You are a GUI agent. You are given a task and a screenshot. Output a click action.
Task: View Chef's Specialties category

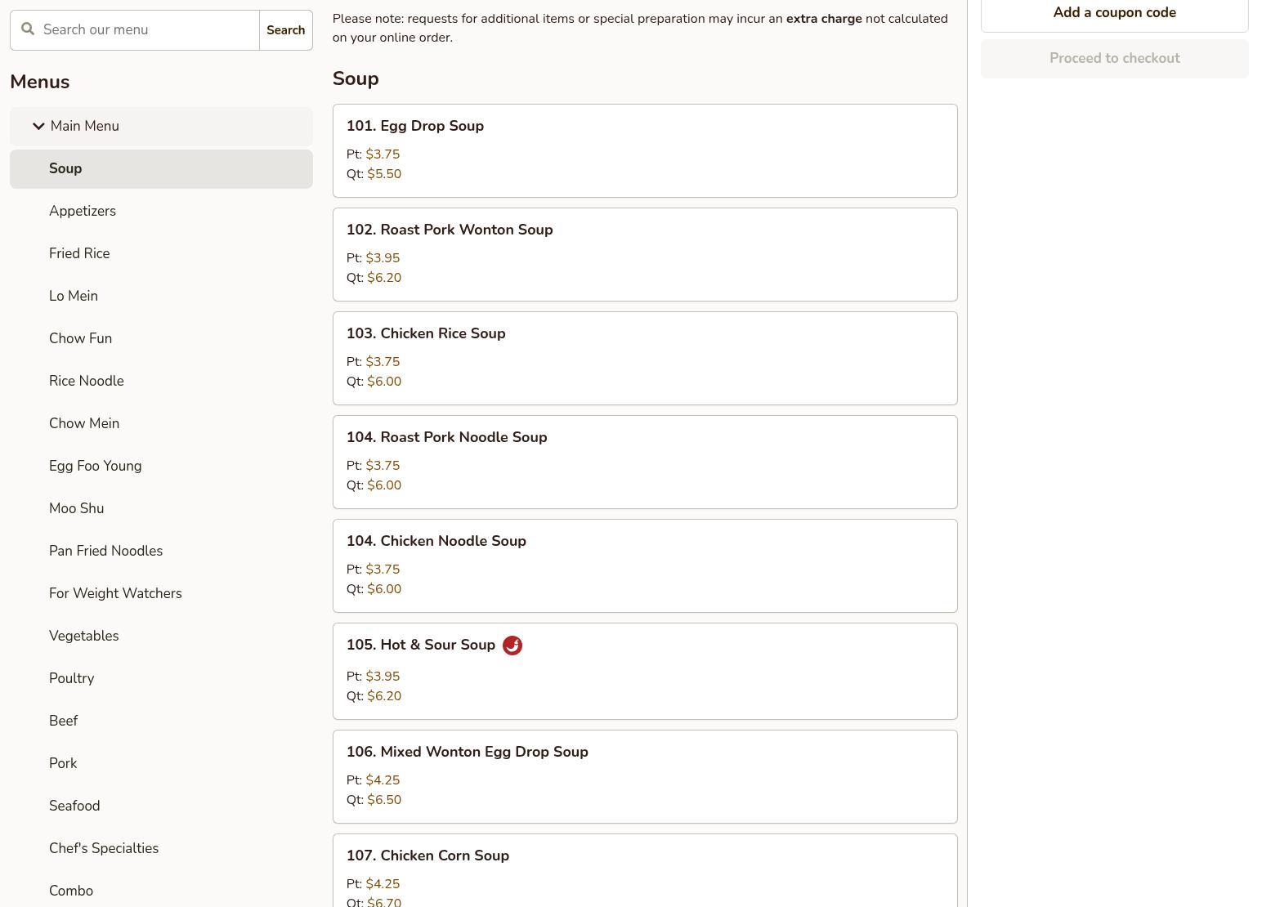(x=104, y=849)
